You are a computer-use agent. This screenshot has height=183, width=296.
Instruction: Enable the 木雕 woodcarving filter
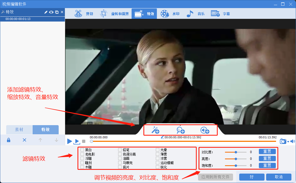82,167
